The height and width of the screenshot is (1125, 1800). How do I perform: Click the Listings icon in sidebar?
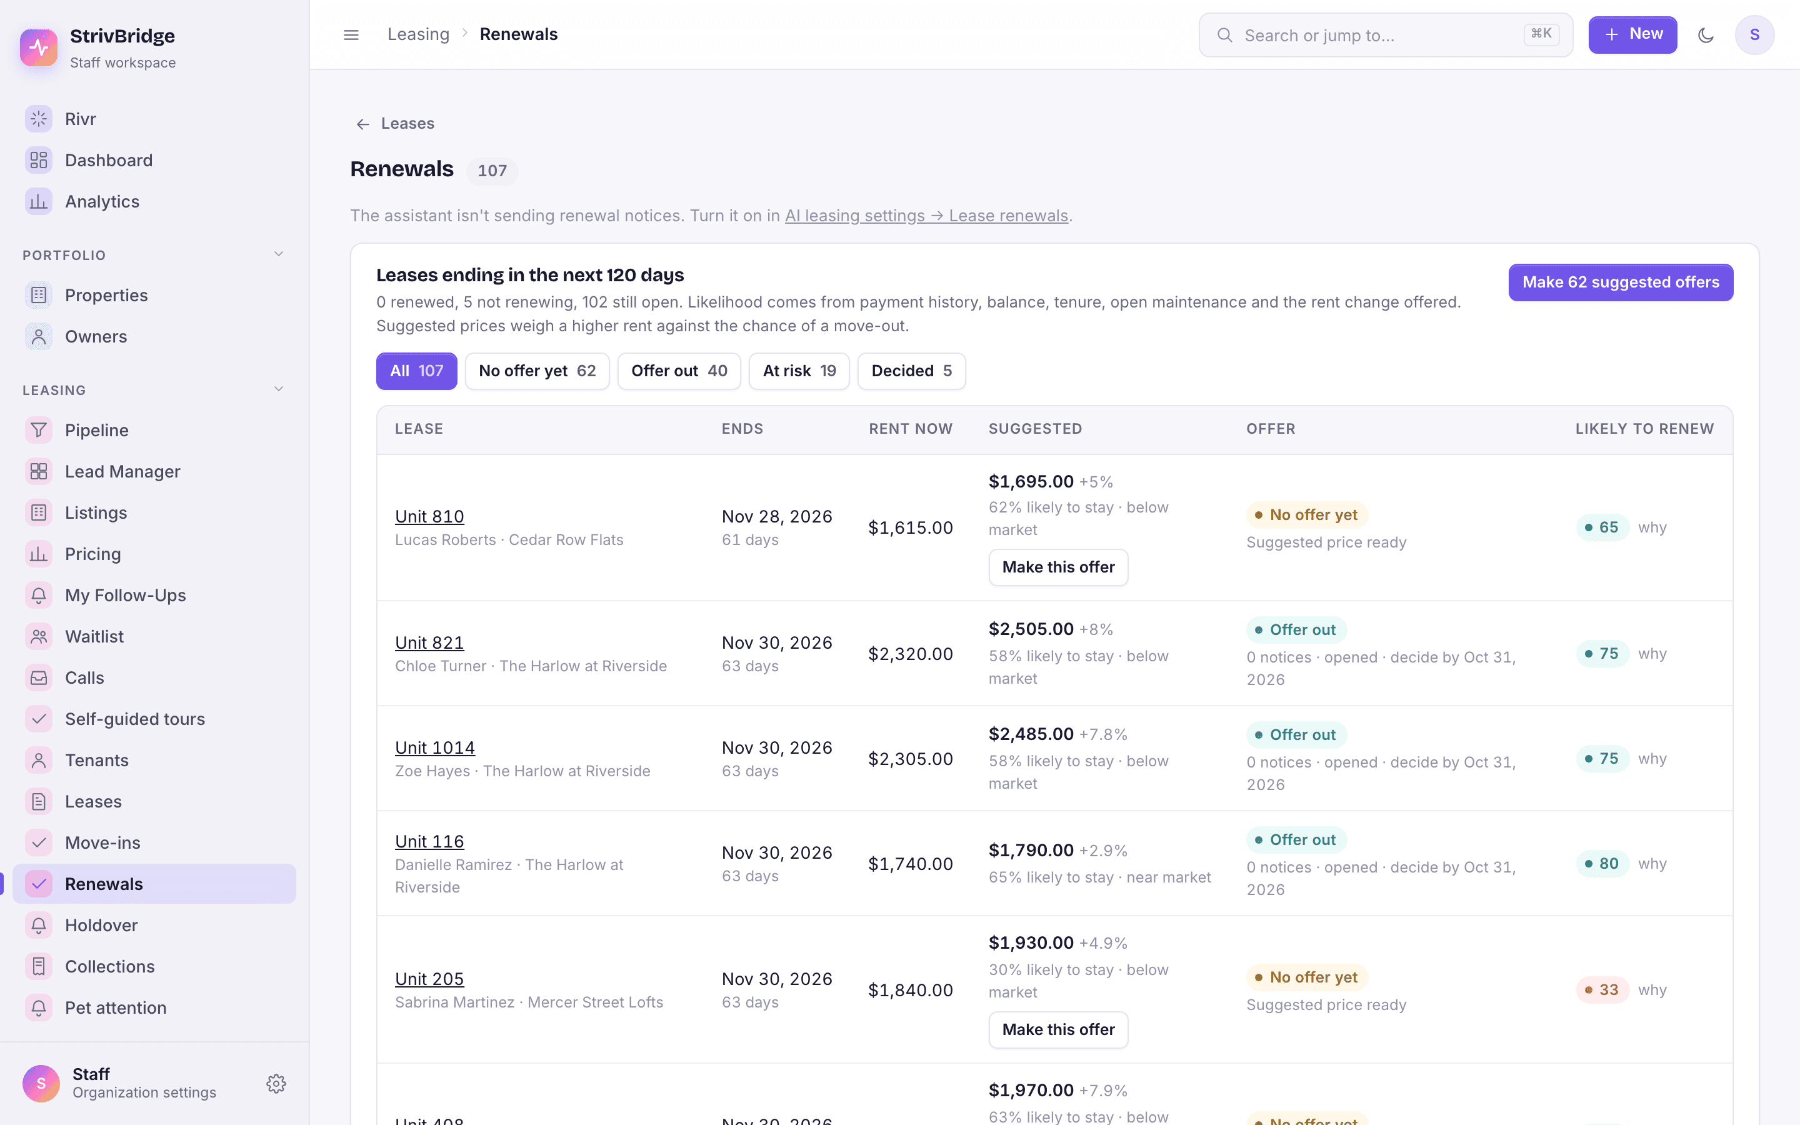pos(39,512)
